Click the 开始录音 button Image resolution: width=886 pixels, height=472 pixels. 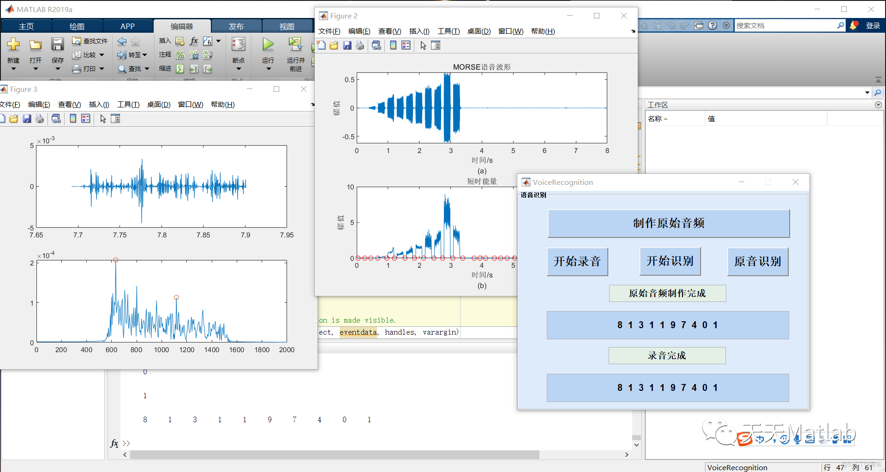(577, 262)
